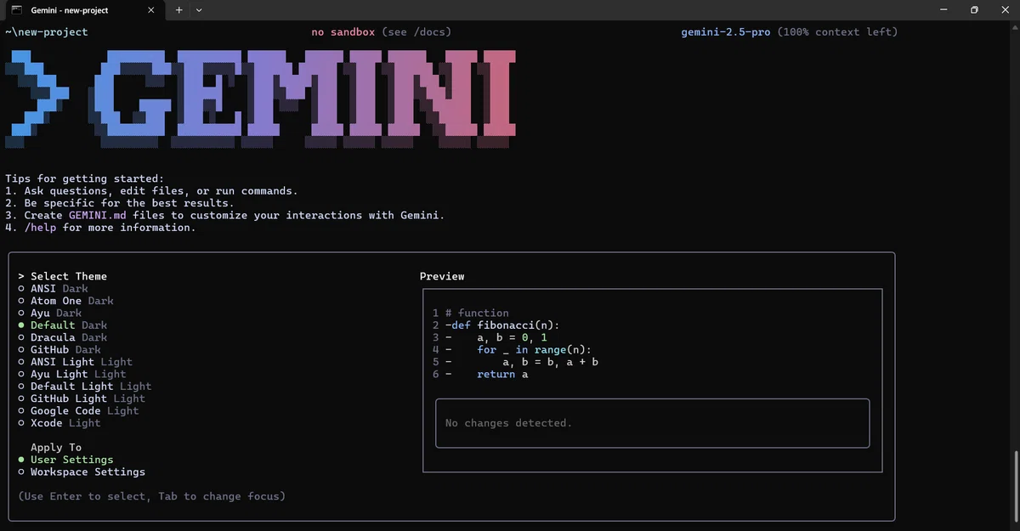Select the ANSI Dark theme
Image resolution: width=1020 pixels, height=531 pixels.
tap(53, 289)
